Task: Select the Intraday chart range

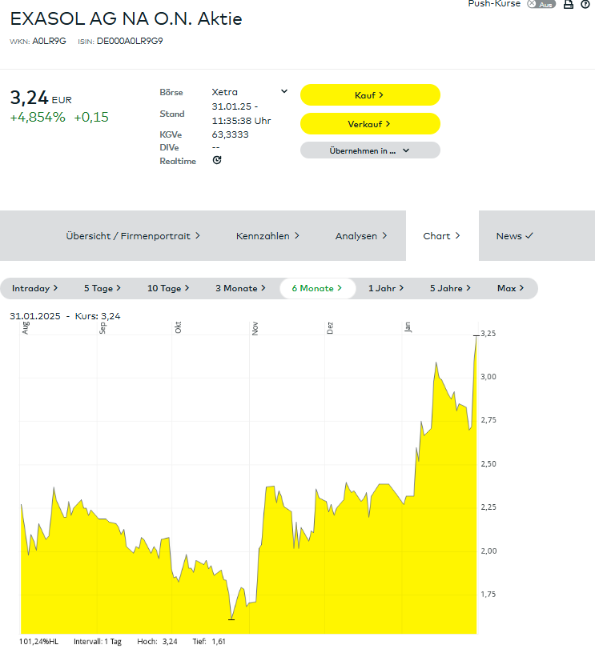Action: tap(34, 289)
